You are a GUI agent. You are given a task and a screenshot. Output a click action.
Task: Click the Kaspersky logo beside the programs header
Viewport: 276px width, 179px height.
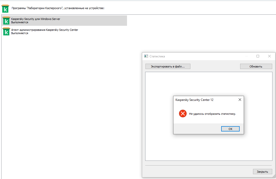[5, 9]
